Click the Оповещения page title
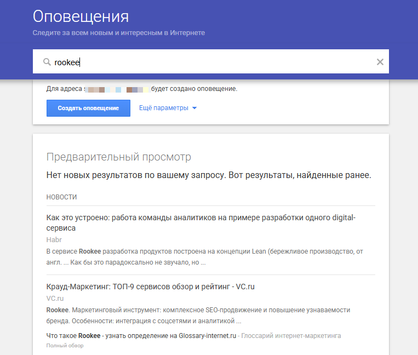This screenshot has width=418, height=355. pos(81,16)
